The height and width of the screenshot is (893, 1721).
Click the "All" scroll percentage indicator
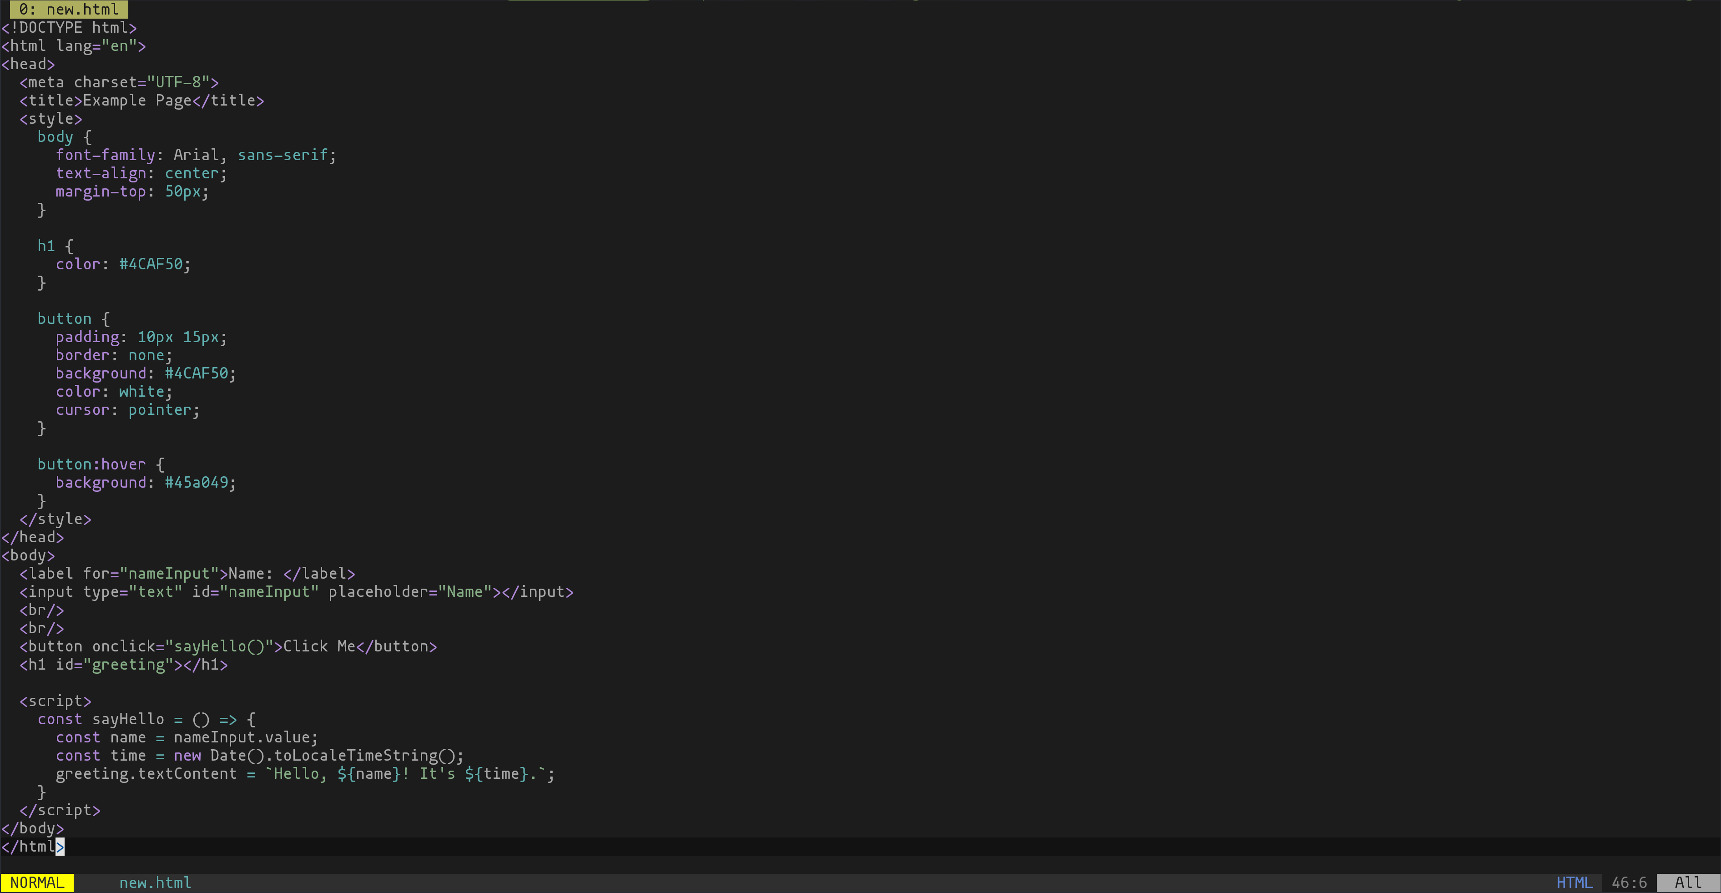(1688, 883)
